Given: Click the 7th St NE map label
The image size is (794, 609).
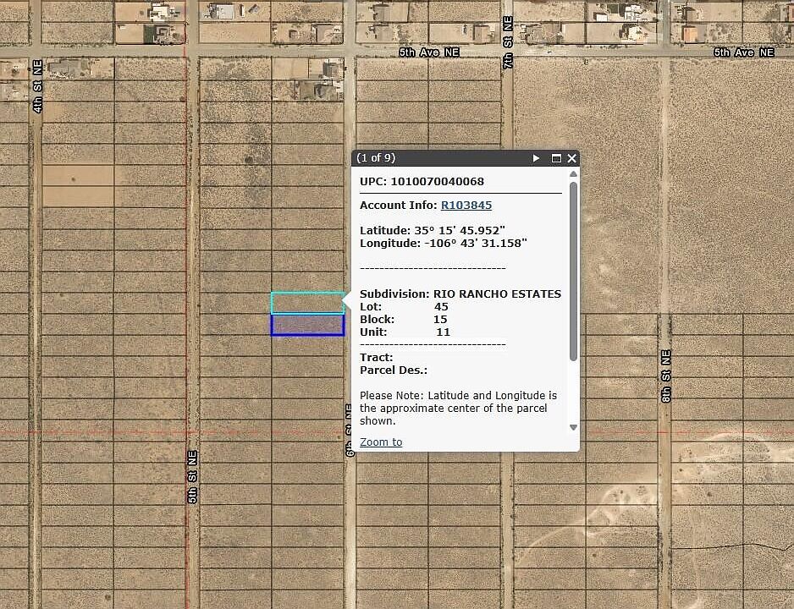Looking at the screenshot, I should (508, 42).
